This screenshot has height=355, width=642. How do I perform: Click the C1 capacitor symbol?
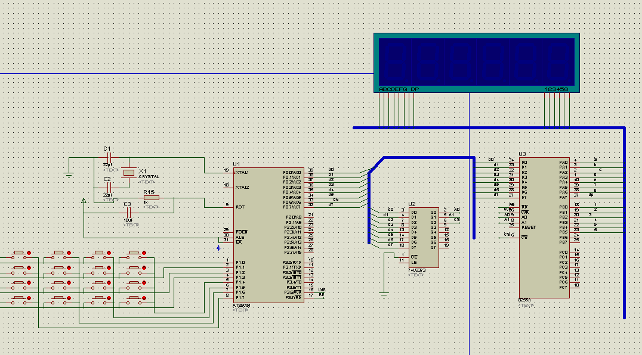pos(109,158)
